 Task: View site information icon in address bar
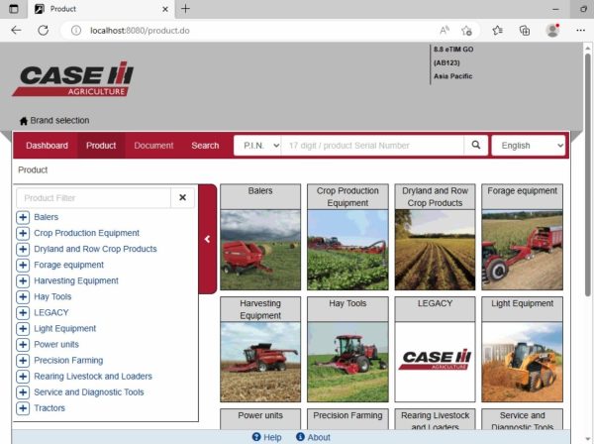click(76, 31)
